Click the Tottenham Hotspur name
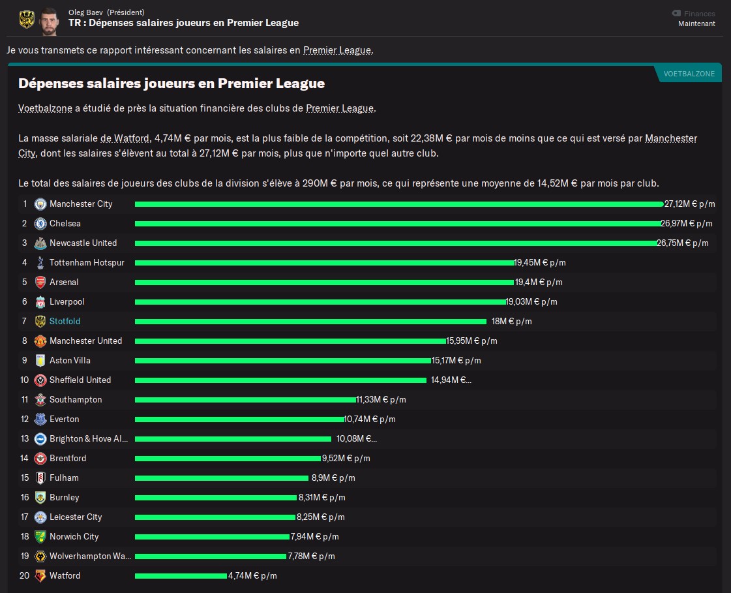This screenshot has width=731, height=593. click(x=87, y=263)
